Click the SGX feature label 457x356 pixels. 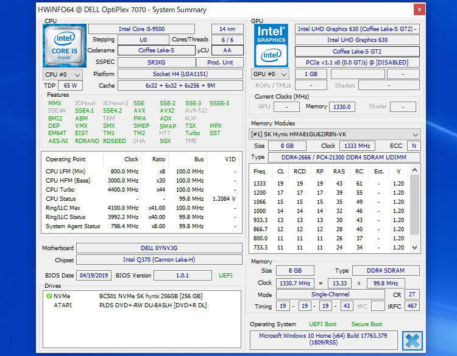pyautogui.click(x=165, y=141)
